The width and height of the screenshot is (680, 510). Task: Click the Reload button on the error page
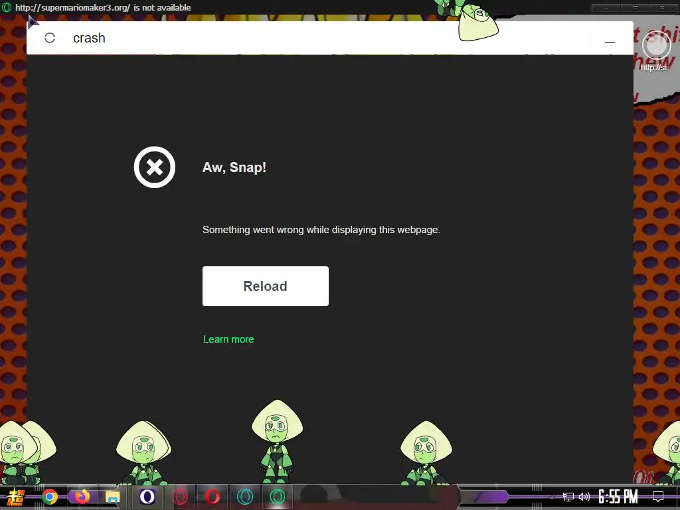click(x=266, y=286)
